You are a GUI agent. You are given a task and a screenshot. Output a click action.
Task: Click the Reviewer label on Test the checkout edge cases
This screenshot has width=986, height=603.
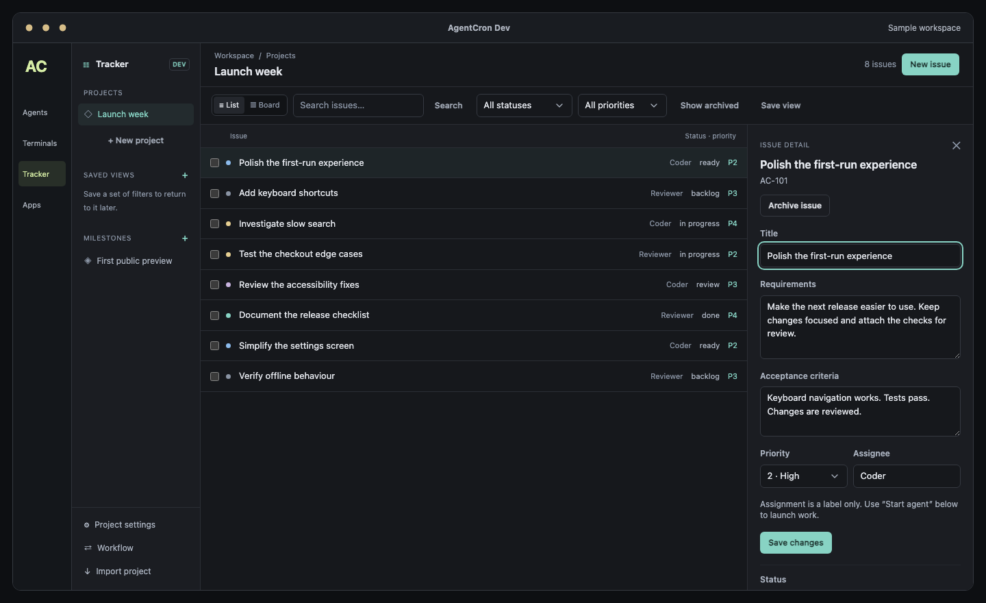(655, 254)
